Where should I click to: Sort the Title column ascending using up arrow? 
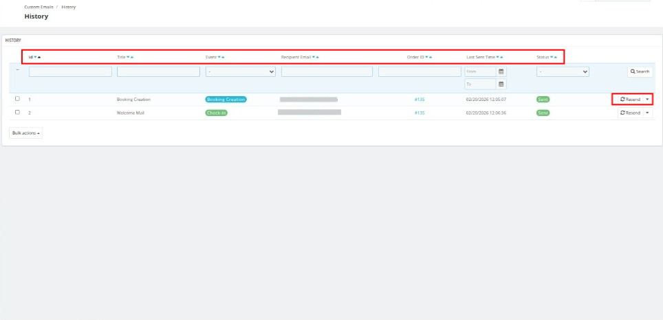131,56
